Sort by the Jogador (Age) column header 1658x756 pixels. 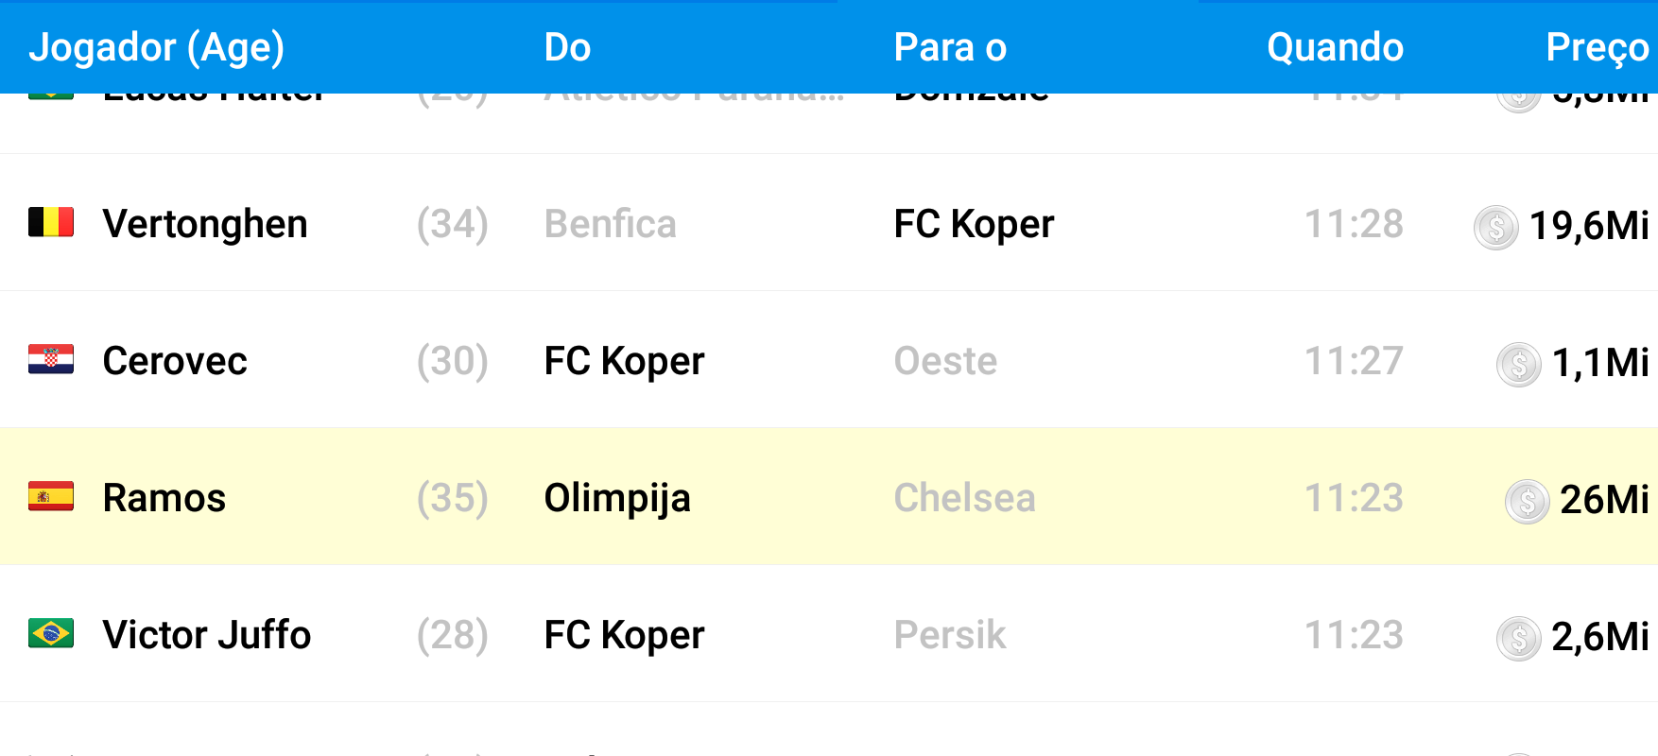pos(156,47)
